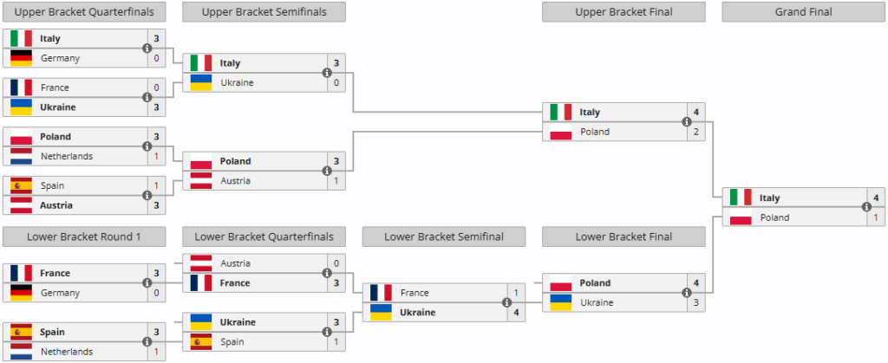Click Spain flag in Lower Bracket Round 1
Viewport: 888px width, 363px height.
pyautogui.click(x=22, y=333)
